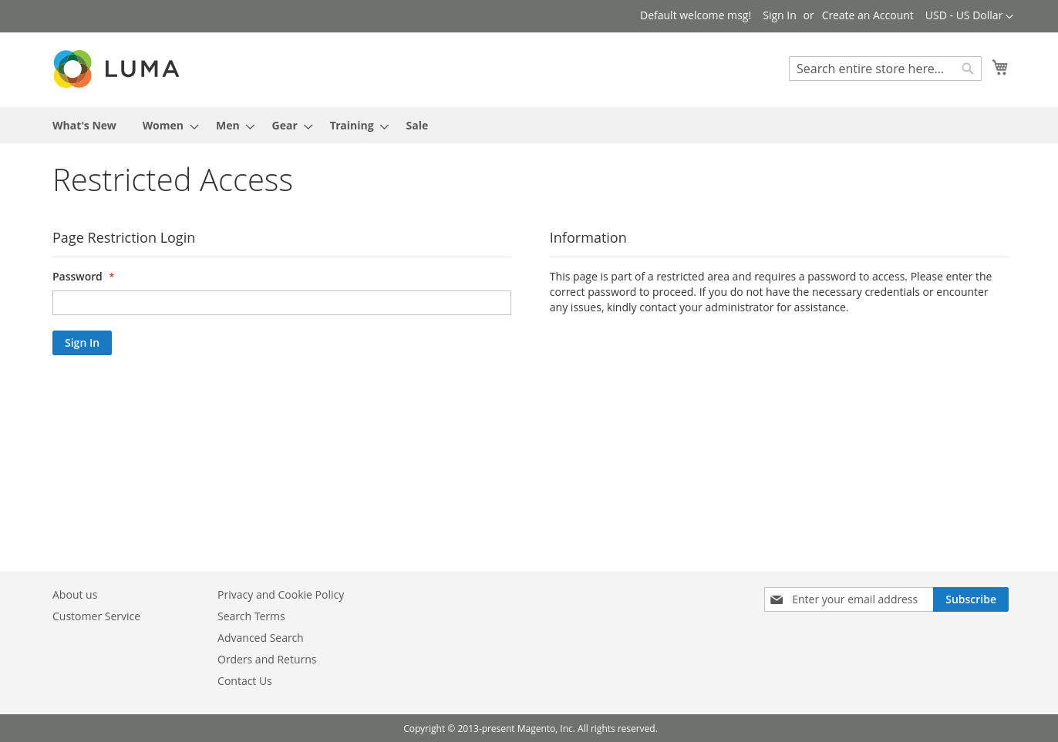Click the store search box
This screenshot has height=742, width=1058.
(x=876, y=69)
